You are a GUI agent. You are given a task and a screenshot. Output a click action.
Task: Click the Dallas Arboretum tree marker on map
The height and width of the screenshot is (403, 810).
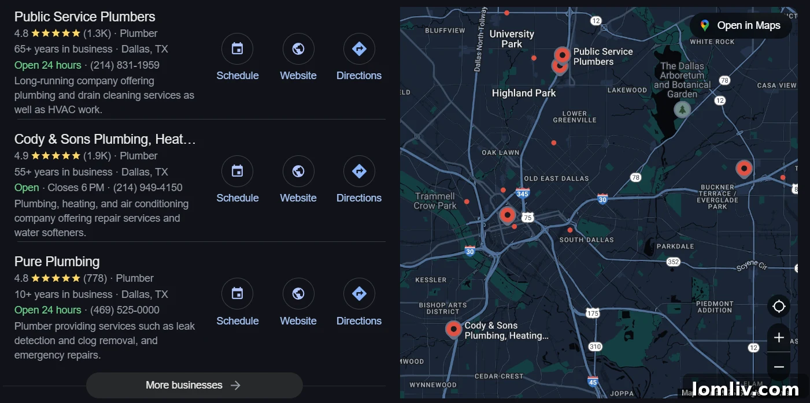[682, 109]
